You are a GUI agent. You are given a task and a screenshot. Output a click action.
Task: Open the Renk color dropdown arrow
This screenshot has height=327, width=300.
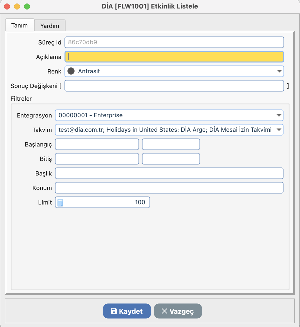click(279, 71)
